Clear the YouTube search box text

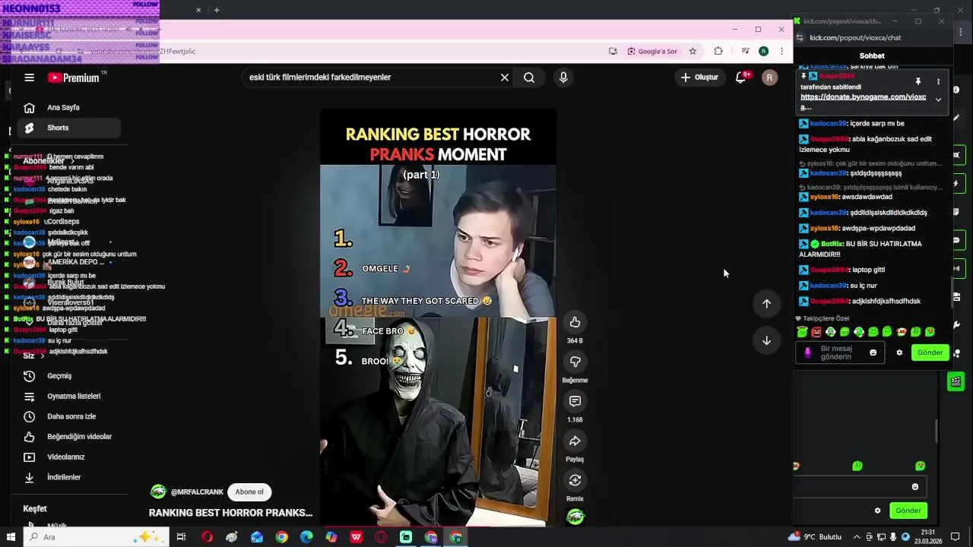[x=504, y=77]
